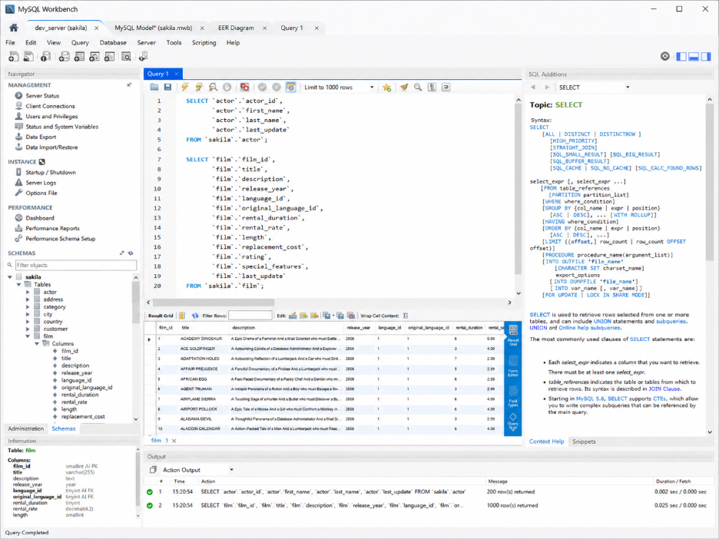Toggle auto-commit mode button
This screenshot has width=719, height=539.
[290, 87]
